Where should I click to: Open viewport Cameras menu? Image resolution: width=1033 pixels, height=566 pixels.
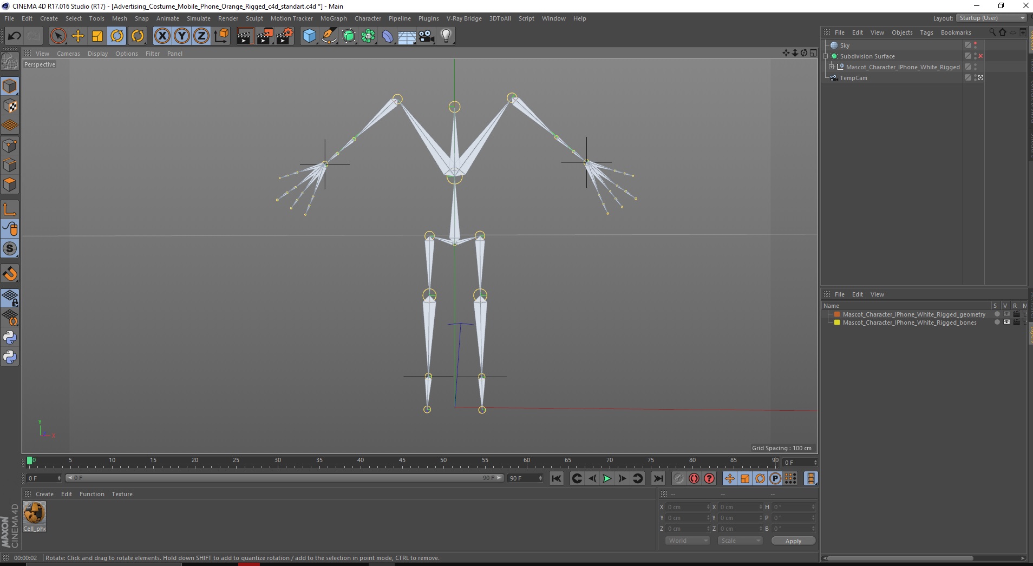(68, 54)
